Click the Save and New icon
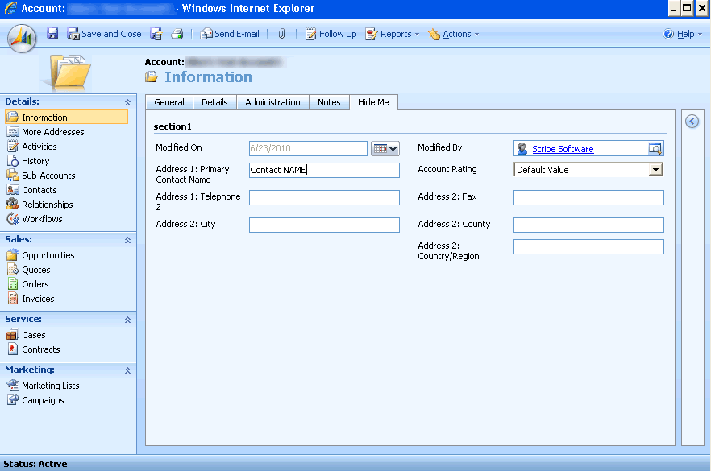Screen dimensions: 711x471 pos(156,34)
